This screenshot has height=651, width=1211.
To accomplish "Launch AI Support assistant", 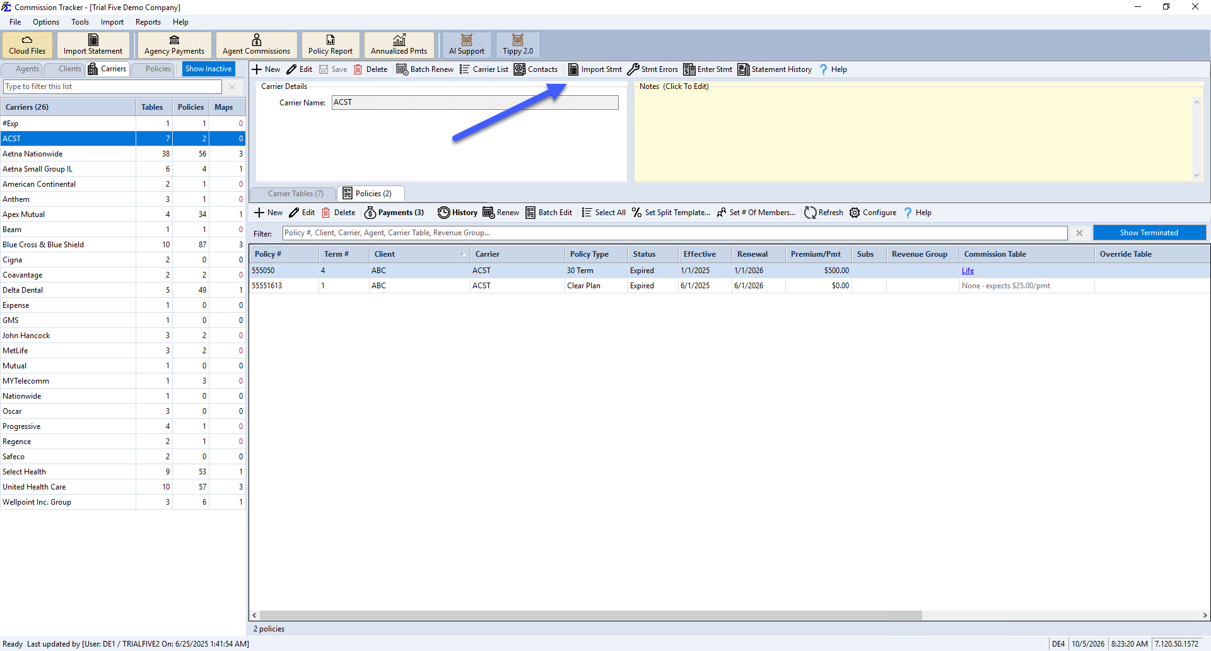I will [x=467, y=45].
